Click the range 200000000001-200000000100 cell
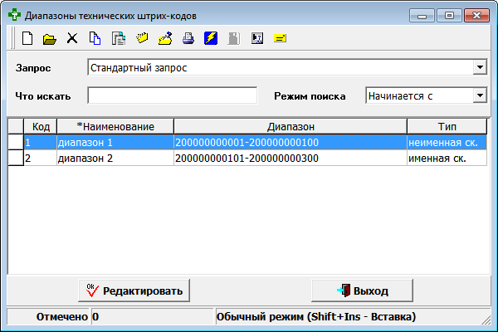 [x=290, y=142]
